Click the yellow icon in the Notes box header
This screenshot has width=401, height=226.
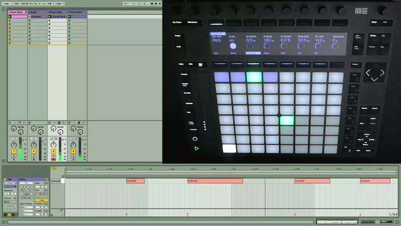(46, 180)
